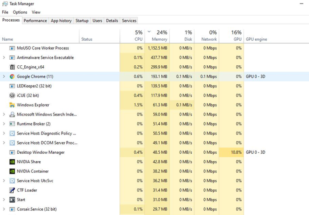
Task: Click the CTF Loader pen icon
Action: pos(12,190)
